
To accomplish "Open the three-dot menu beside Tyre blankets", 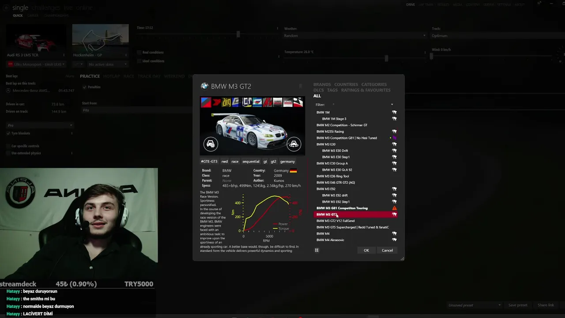I will pos(72,133).
